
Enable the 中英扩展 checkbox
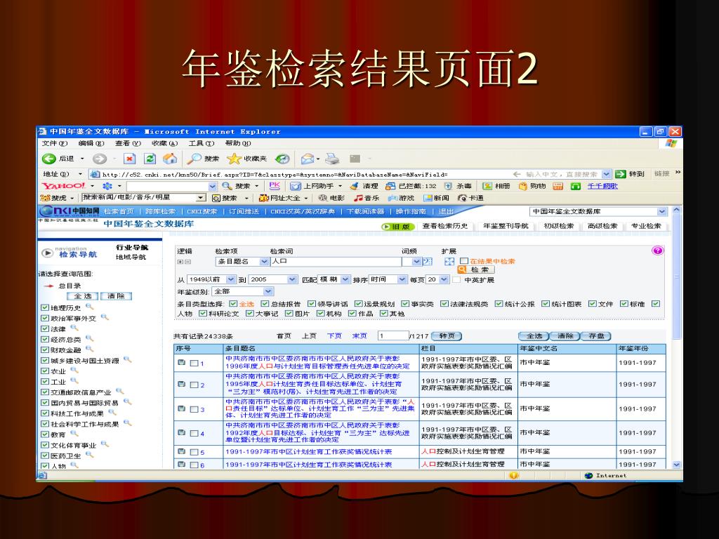point(456,279)
